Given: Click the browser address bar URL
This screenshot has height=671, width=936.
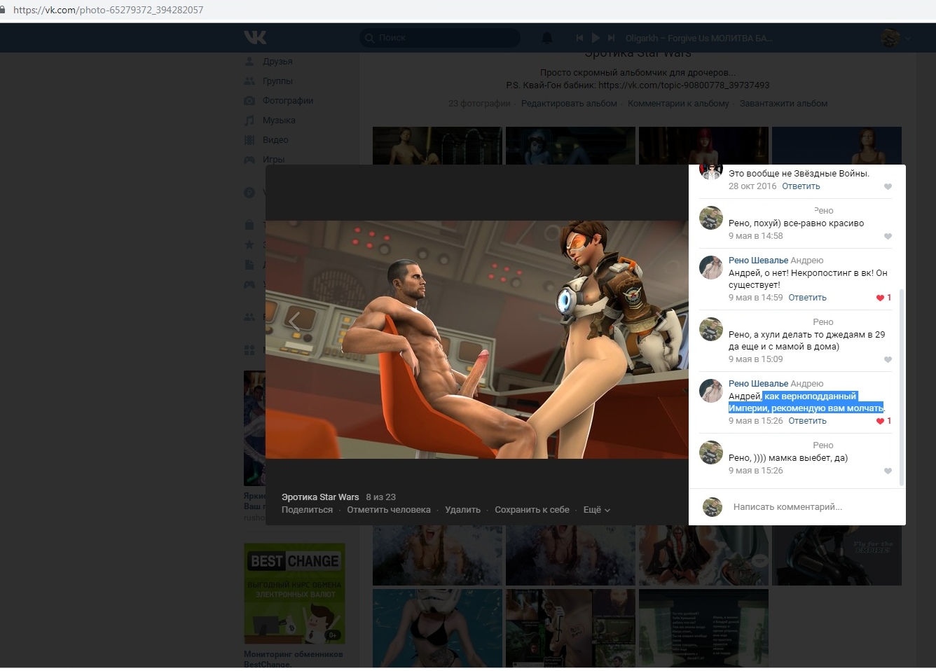Looking at the screenshot, I should click(x=109, y=10).
